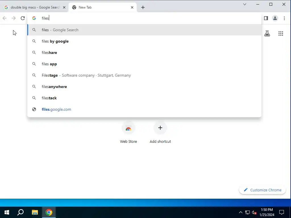Close the New Tab tab
291x218 pixels.
pyautogui.click(x=132, y=7)
